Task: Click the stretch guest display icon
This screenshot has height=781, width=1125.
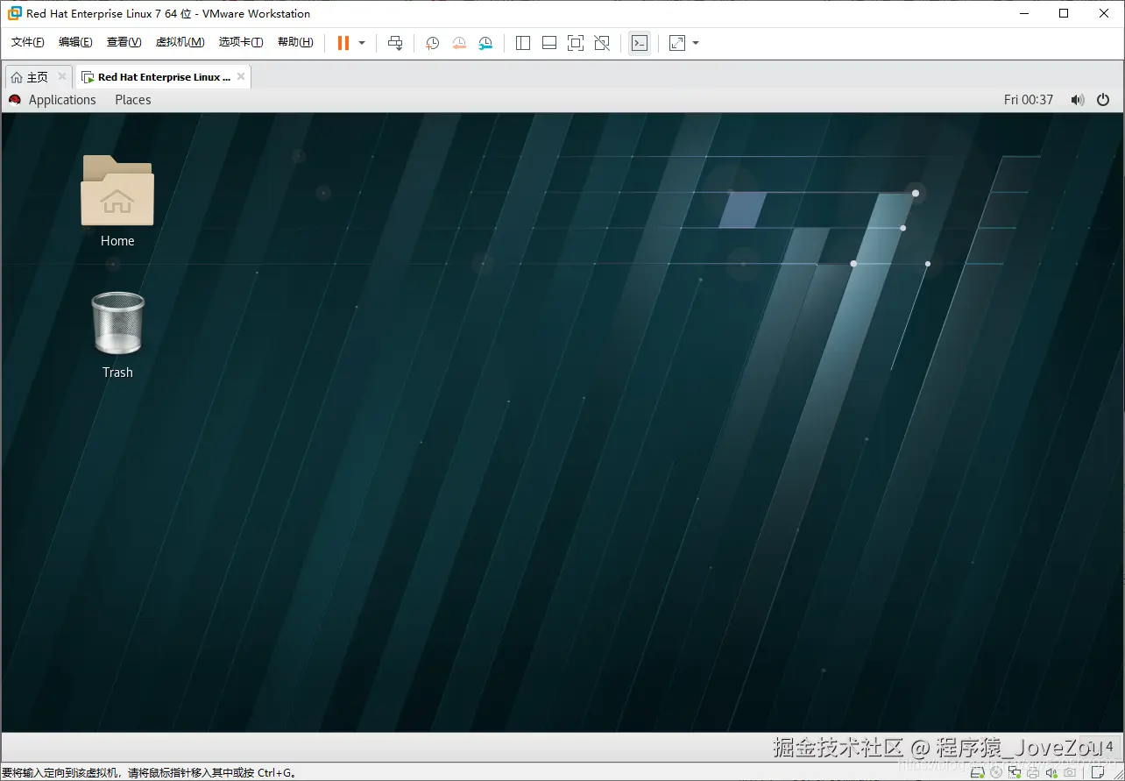Action: [677, 43]
